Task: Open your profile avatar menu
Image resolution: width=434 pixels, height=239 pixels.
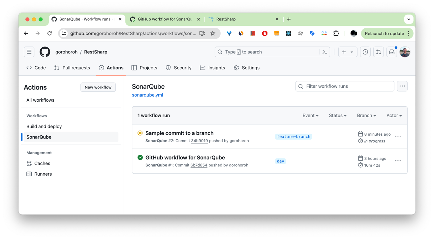Action: pyautogui.click(x=405, y=52)
